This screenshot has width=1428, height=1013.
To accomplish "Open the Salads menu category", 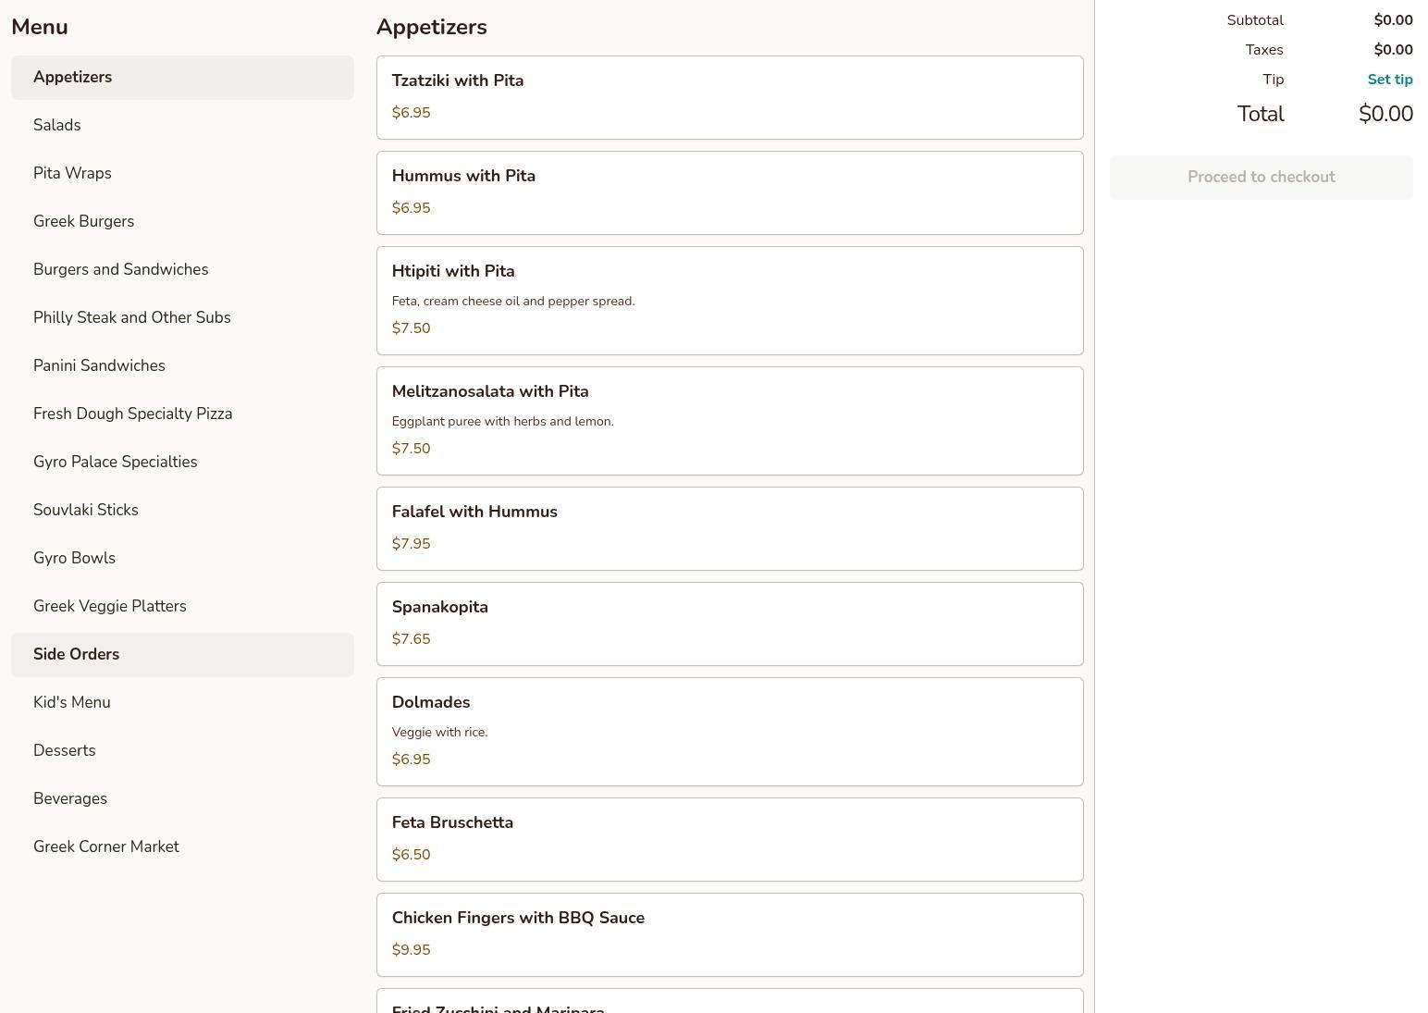I will 57,126.
